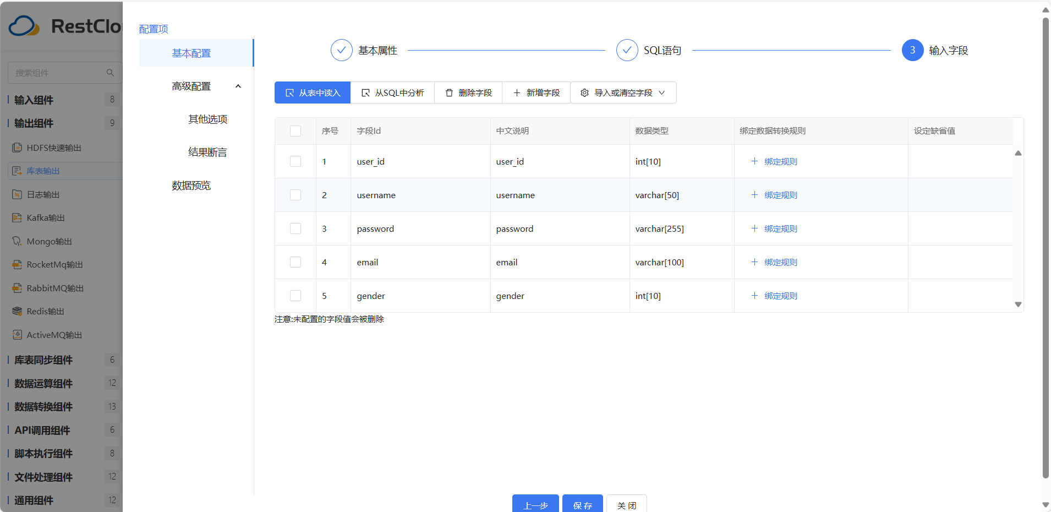The image size is (1051, 512).
Task: Select the Mongo输出 component icon
Action: [17, 241]
